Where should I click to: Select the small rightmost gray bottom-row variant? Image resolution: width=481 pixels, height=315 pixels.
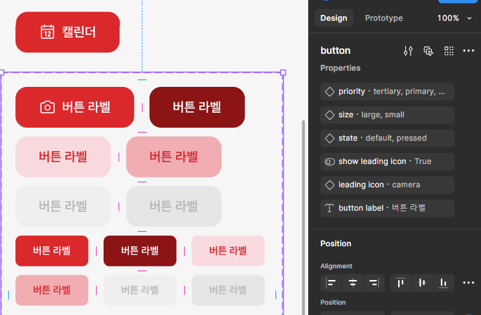[x=228, y=290]
